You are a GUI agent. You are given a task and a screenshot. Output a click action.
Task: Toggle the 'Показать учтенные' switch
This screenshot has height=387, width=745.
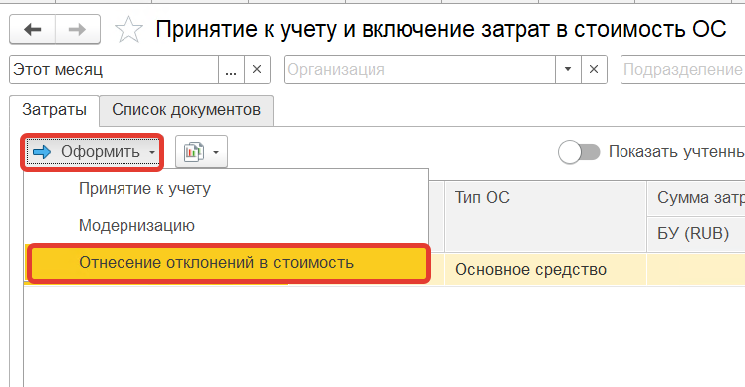(579, 152)
